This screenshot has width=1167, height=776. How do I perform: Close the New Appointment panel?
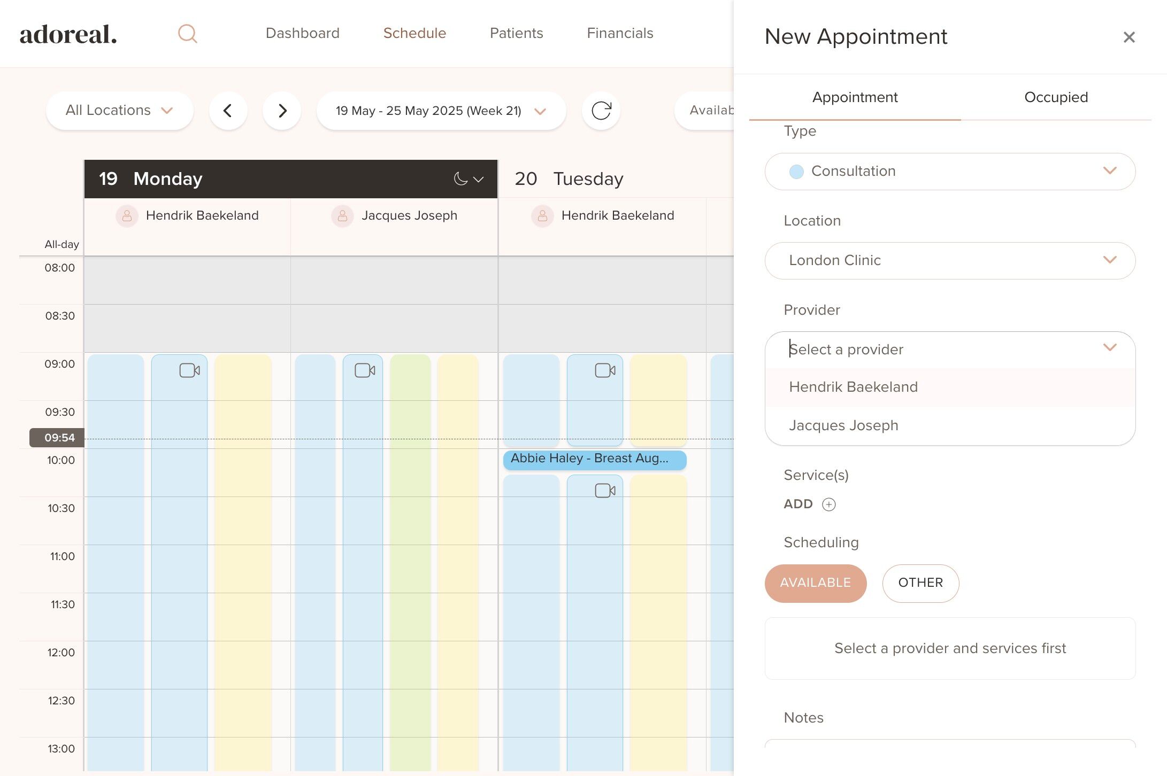pos(1128,37)
